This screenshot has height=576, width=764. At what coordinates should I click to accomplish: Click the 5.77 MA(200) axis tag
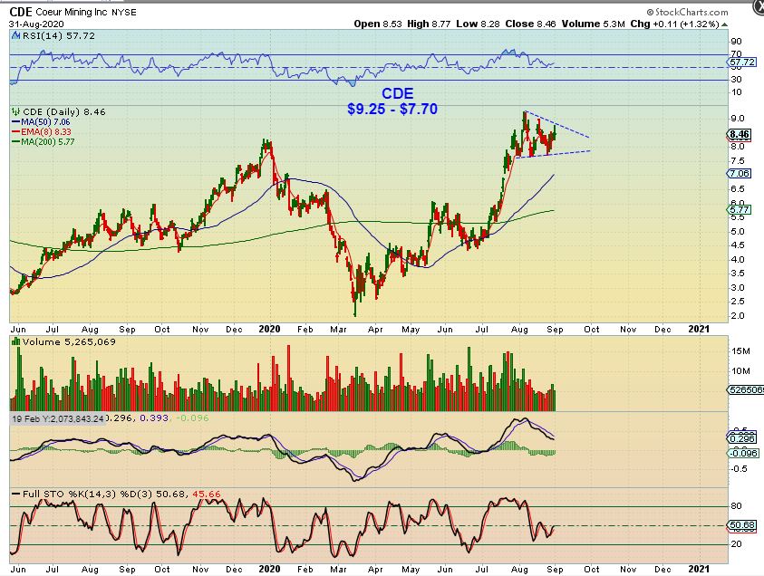click(x=740, y=210)
